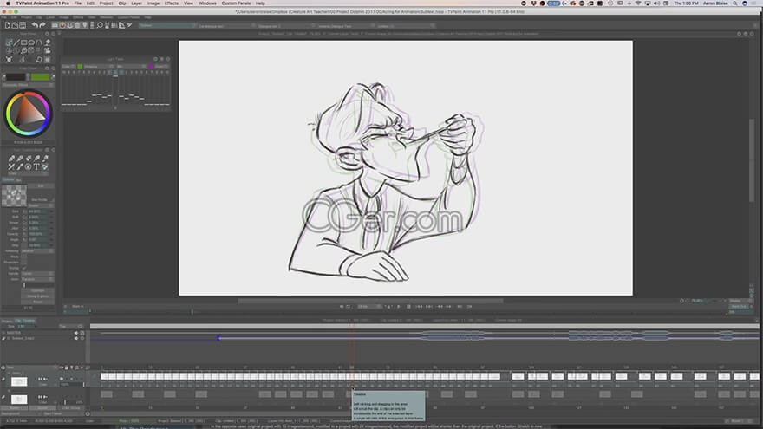Click the Edit button above brush preview
Image resolution: width=763 pixels, height=429 pixels.
41,185
